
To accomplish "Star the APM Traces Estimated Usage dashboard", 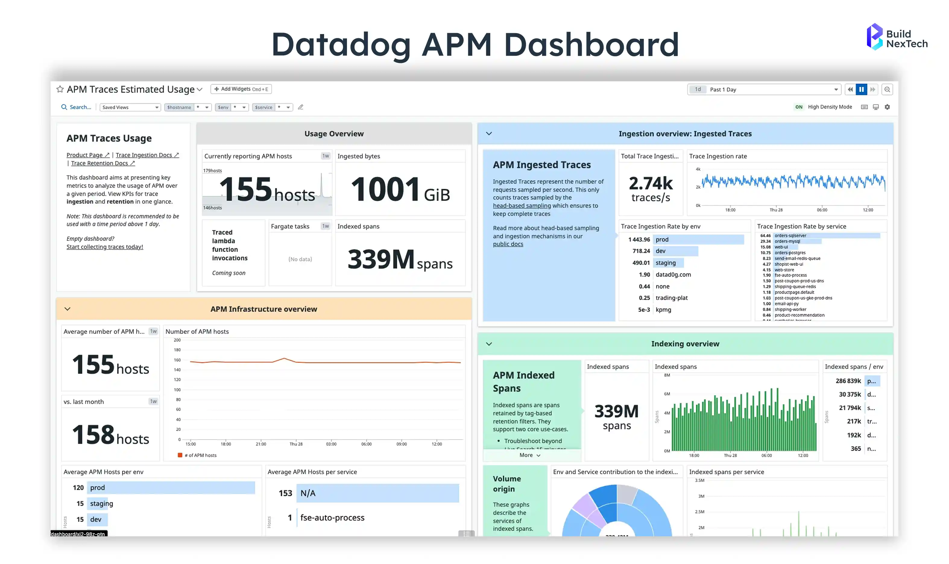I will tap(60, 89).
